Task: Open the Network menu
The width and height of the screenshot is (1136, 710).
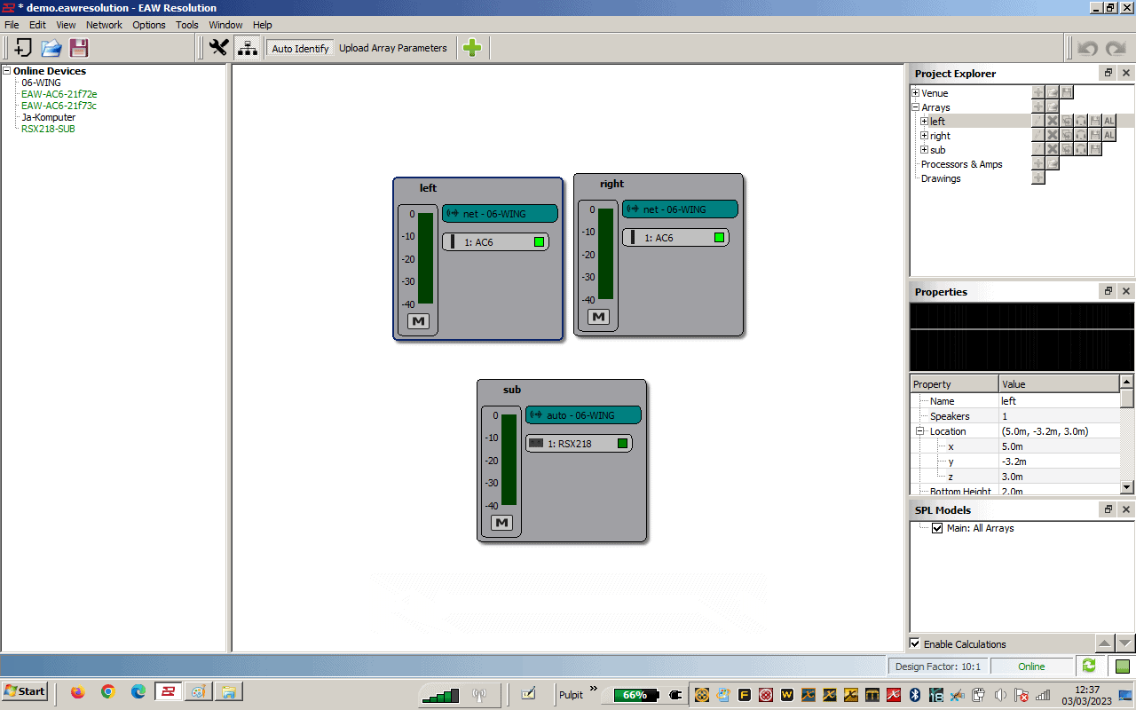Action: [104, 25]
